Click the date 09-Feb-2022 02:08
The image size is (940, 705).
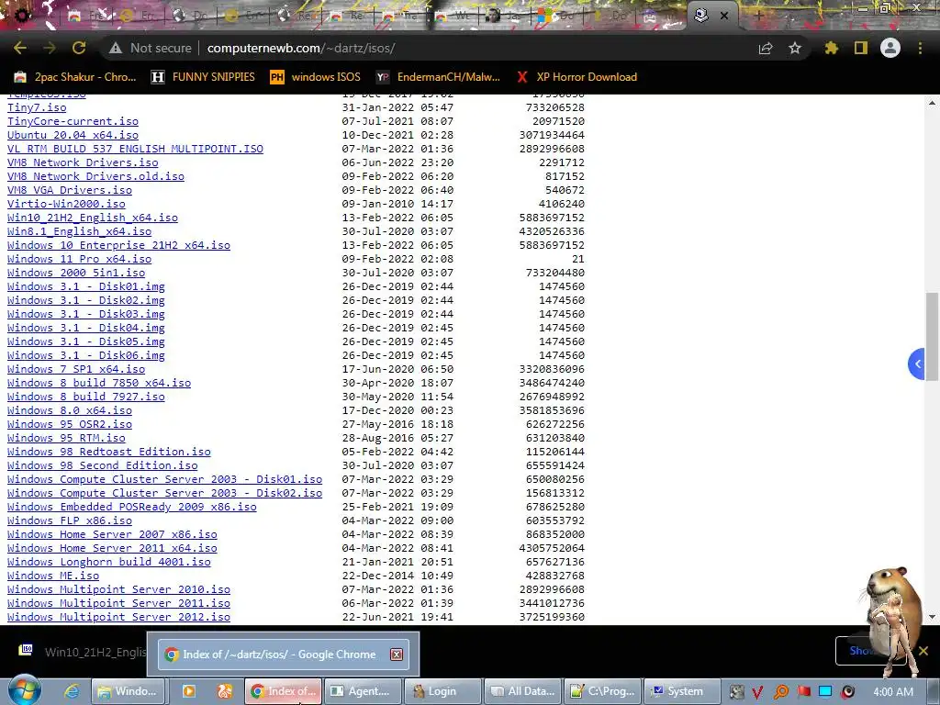point(397,259)
